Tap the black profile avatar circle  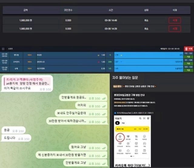(117, 123)
